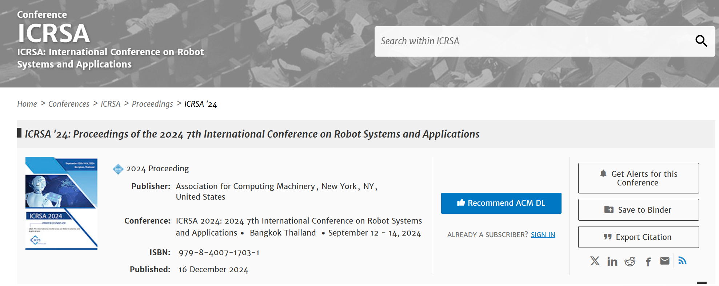
Task: Go to Home breadcrumb
Action: pos(27,104)
